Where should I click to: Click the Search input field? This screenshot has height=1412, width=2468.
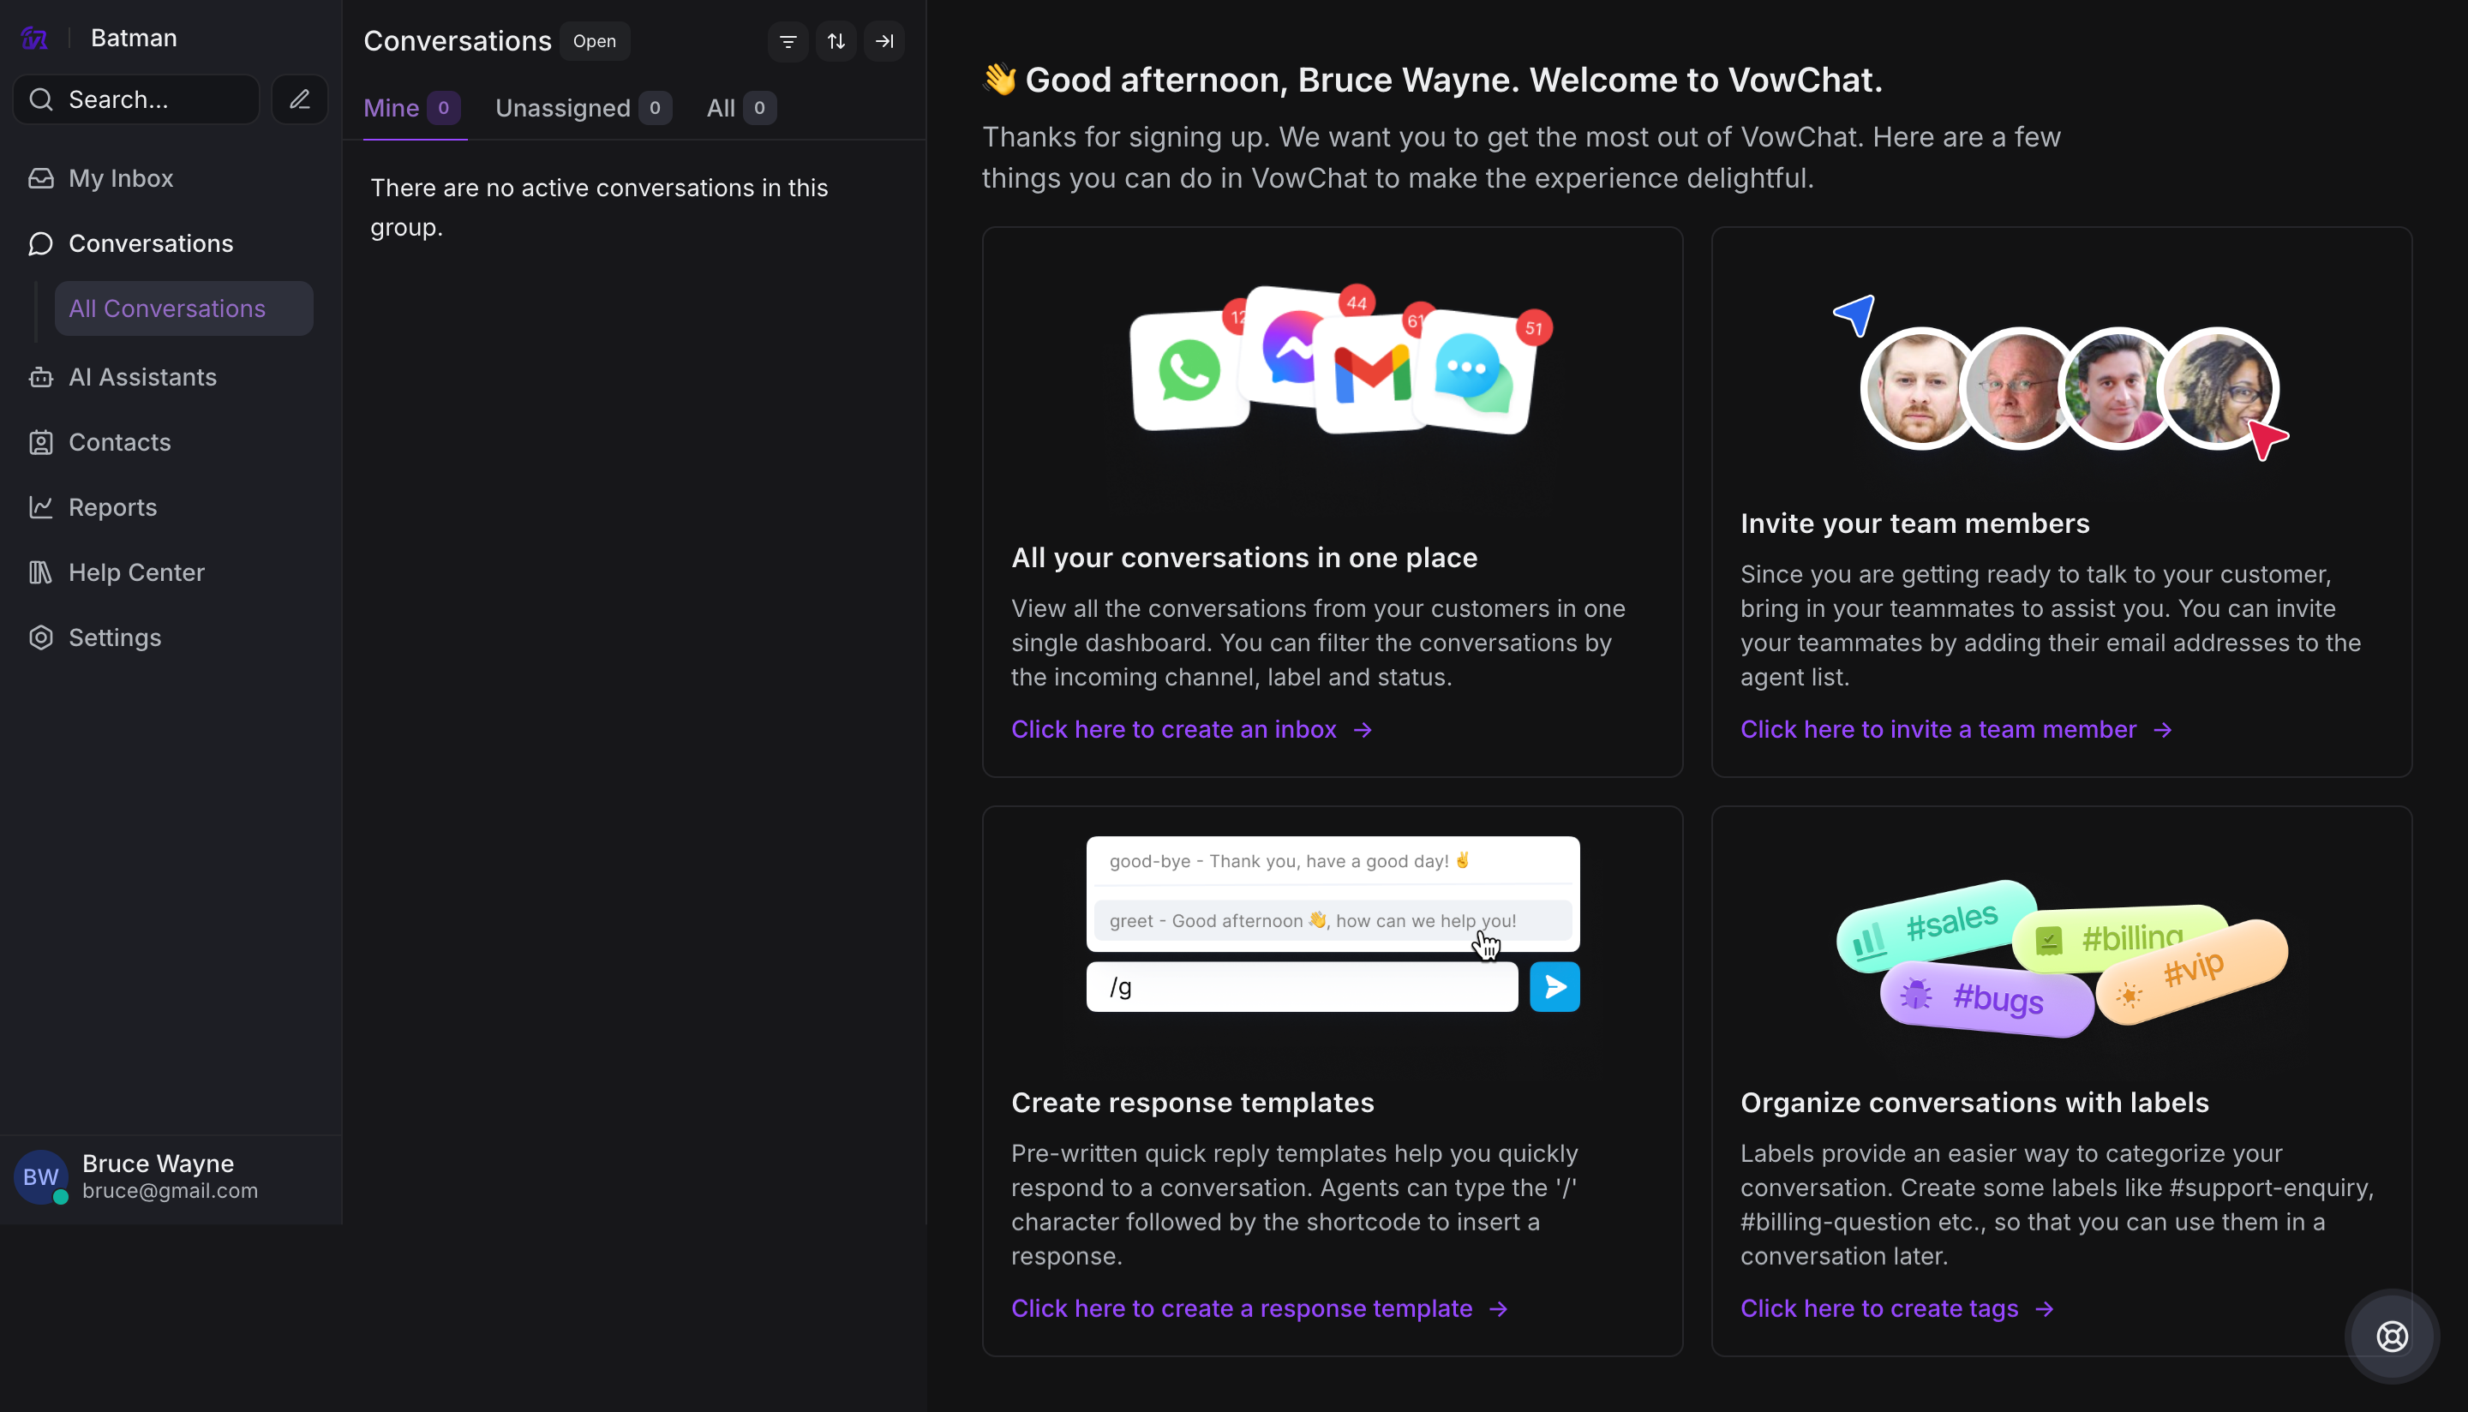tap(135, 99)
